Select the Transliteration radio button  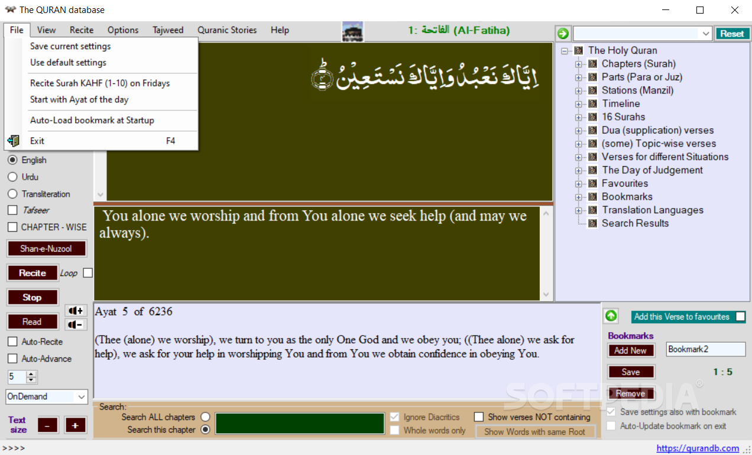point(12,194)
